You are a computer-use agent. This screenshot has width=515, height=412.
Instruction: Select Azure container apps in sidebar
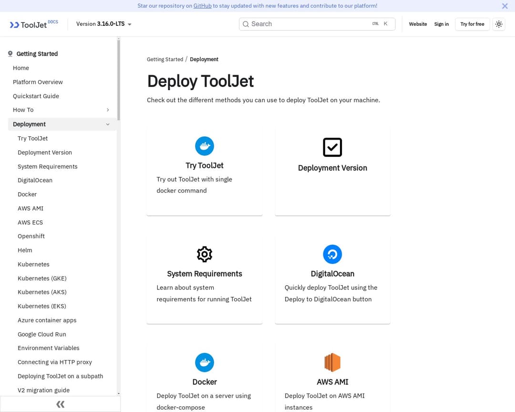47,320
